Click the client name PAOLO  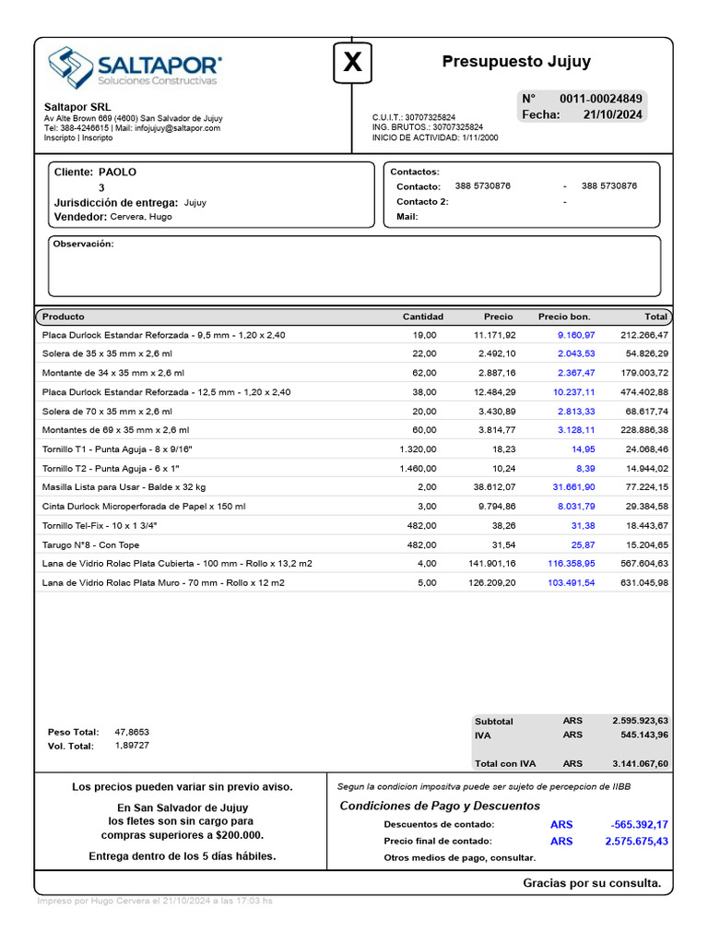117,173
